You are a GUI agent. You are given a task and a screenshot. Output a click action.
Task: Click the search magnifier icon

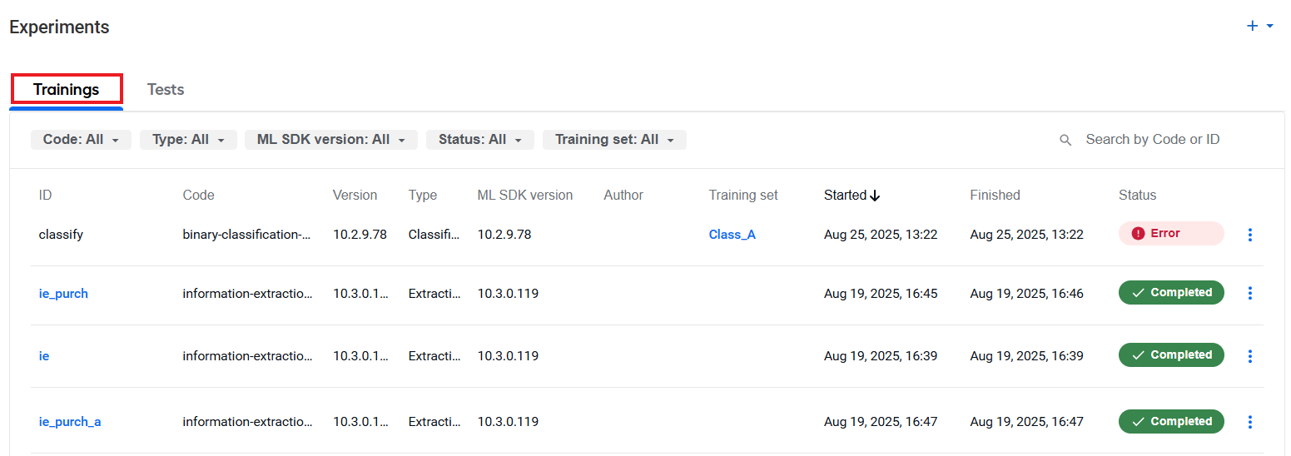click(x=1065, y=140)
